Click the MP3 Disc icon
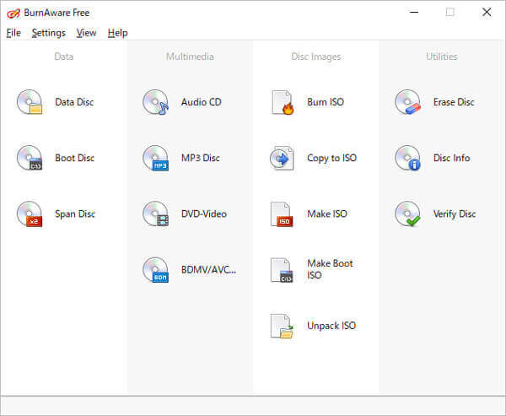This screenshot has height=416, width=506. (x=155, y=158)
